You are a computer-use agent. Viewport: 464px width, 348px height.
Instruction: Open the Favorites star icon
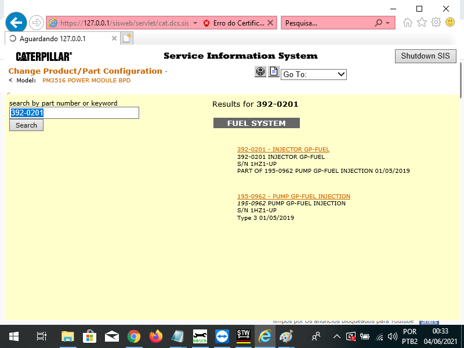(422, 22)
